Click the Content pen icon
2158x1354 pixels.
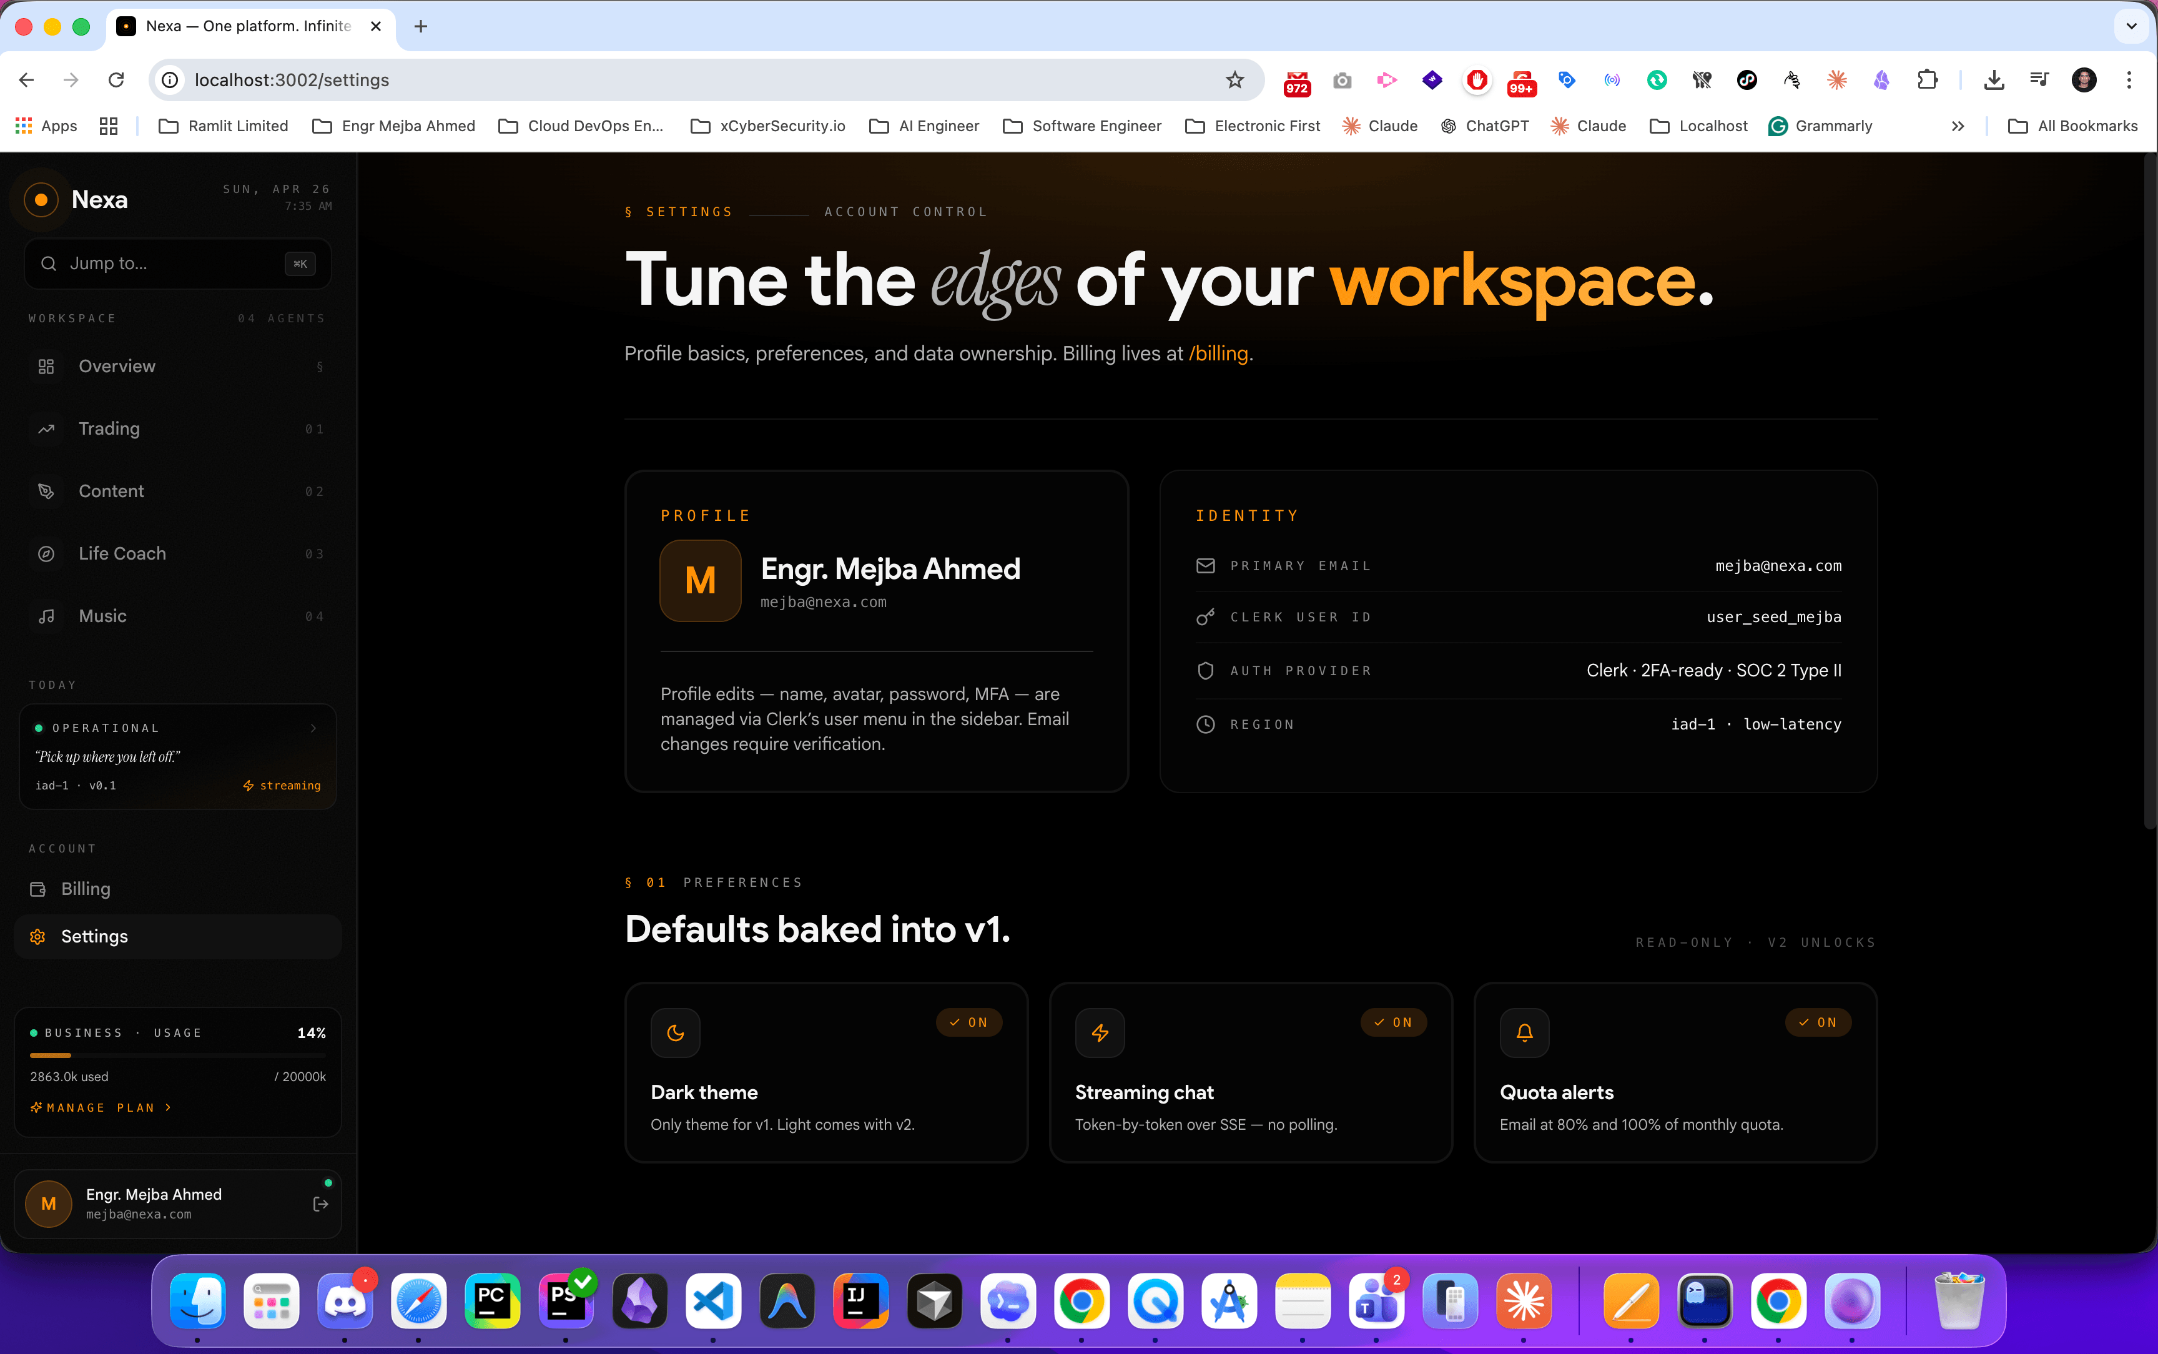[x=47, y=492]
